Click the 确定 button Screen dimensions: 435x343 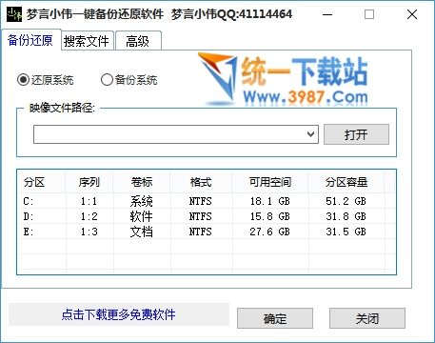pyautogui.click(x=275, y=318)
